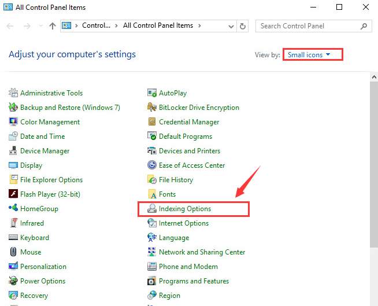The width and height of the screenshot is (378, 306).
Task: Open the Ease of Access Center icon
Action: pos(152,165)
